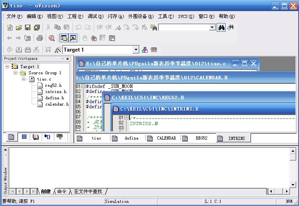Collapse the Source Group 1 node
The width and height of the screenshot is (299, 206).
(x=15, y=73)
